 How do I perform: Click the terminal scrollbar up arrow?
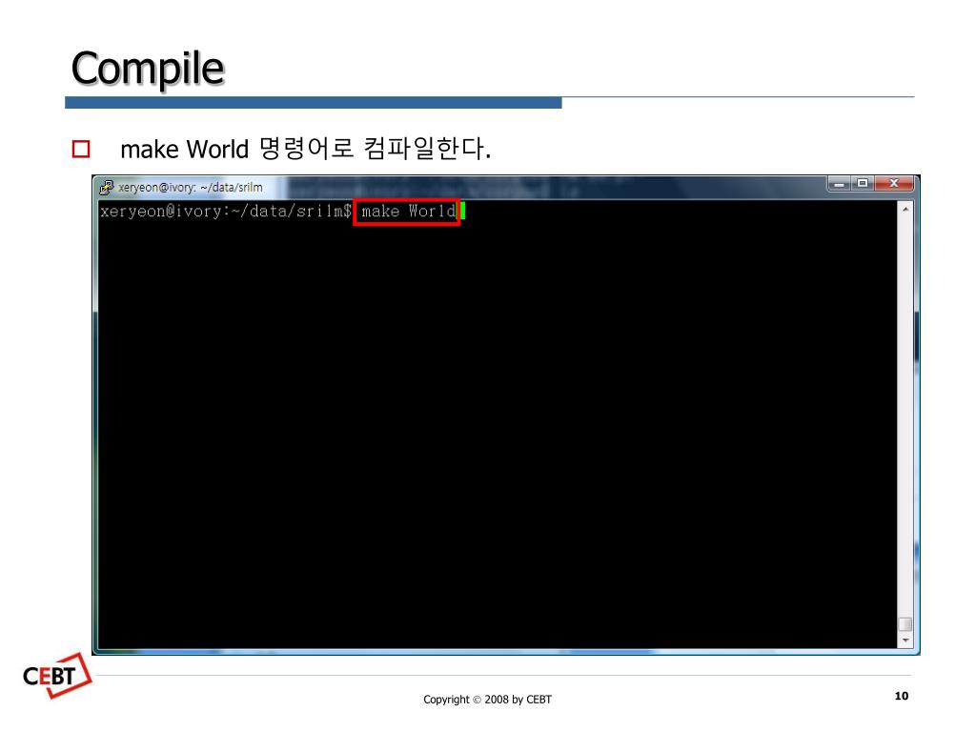tap(905, 209)
